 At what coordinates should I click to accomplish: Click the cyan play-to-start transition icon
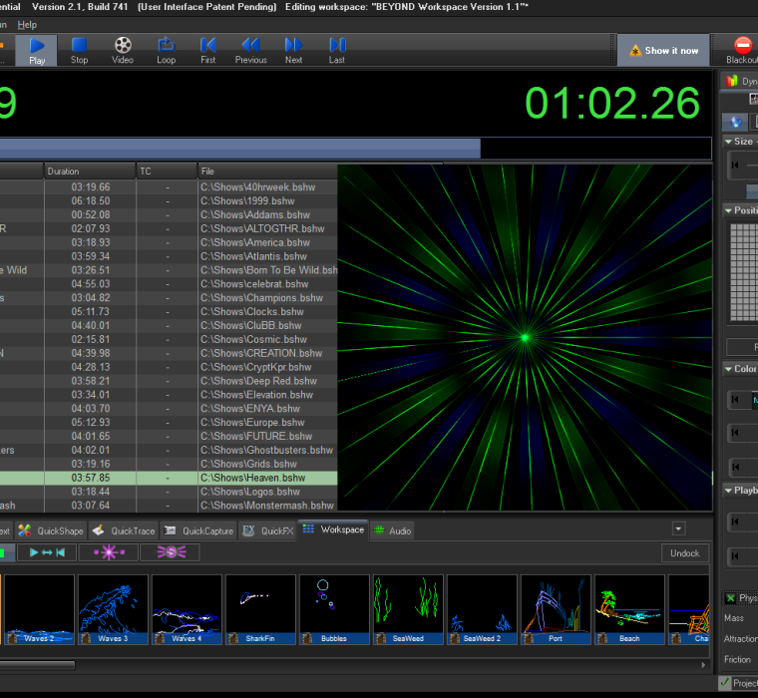tap(47, 552)
